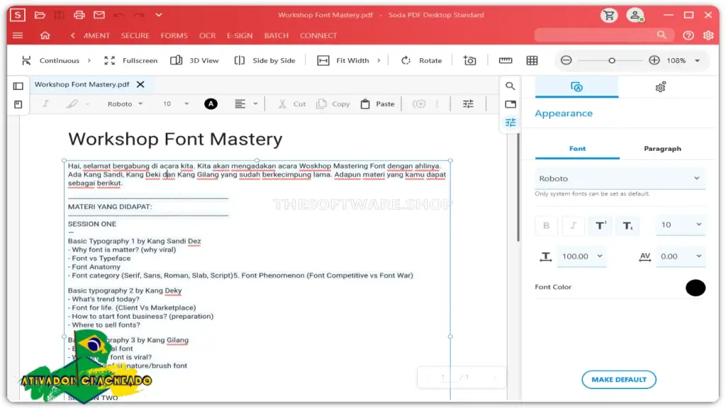Click the email envelope icon

(99, 15)
